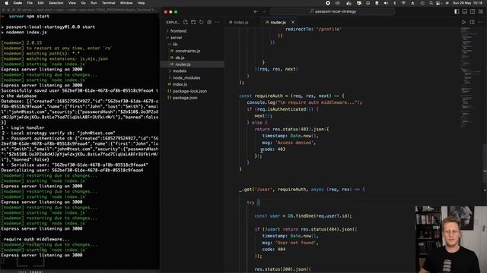The image size is (487, 273).
Task: Click the editor minimap
Action: coord(469,77)
